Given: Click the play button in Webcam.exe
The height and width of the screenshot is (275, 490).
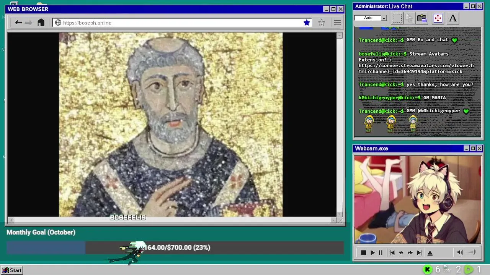Looking at the screenshot, I should 372,252.
